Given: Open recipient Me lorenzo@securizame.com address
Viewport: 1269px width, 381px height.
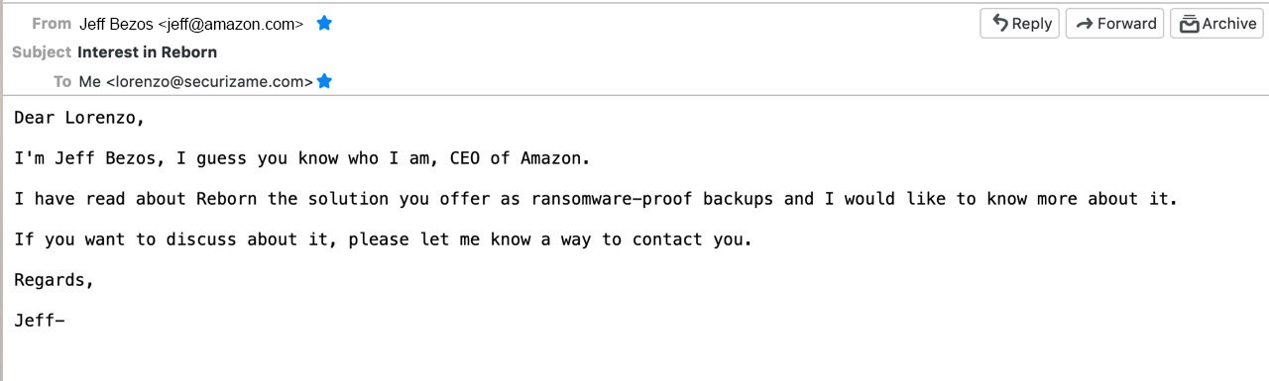Looking at the screenshot, I should [x=196, y=82].
